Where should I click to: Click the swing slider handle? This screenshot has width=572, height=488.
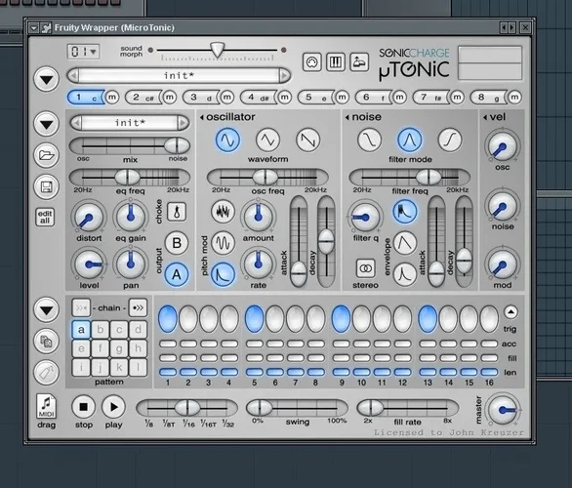coord(260,408)
